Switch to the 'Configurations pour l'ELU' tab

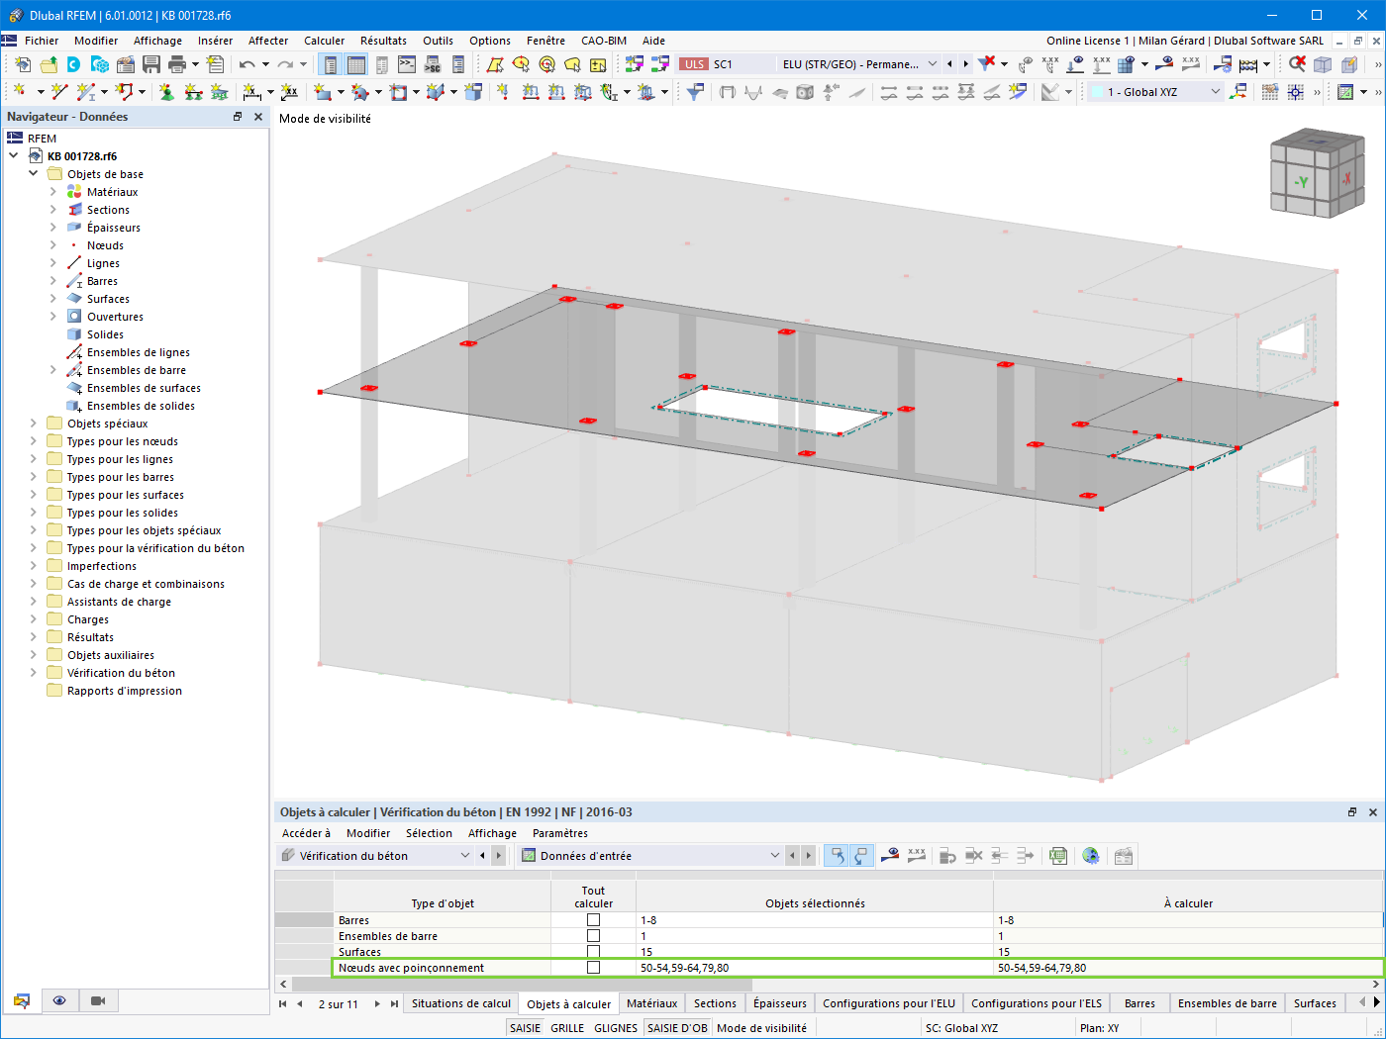889,1003
